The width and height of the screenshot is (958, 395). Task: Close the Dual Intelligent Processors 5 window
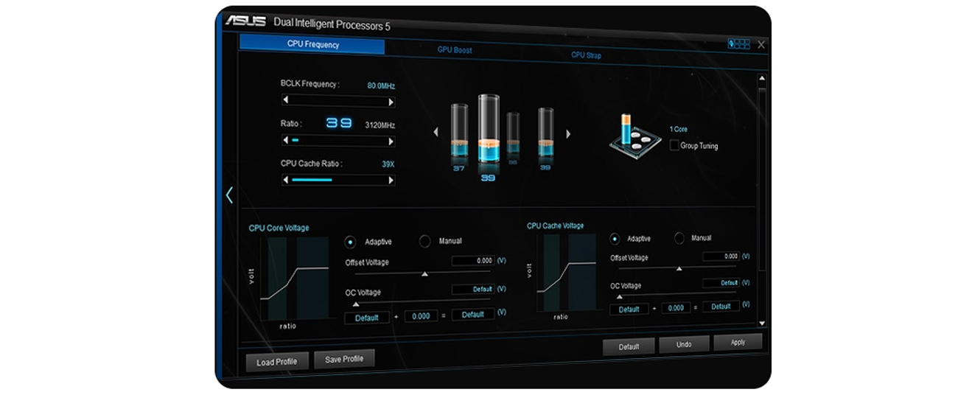pyautogui.click(x=761, y=45)
